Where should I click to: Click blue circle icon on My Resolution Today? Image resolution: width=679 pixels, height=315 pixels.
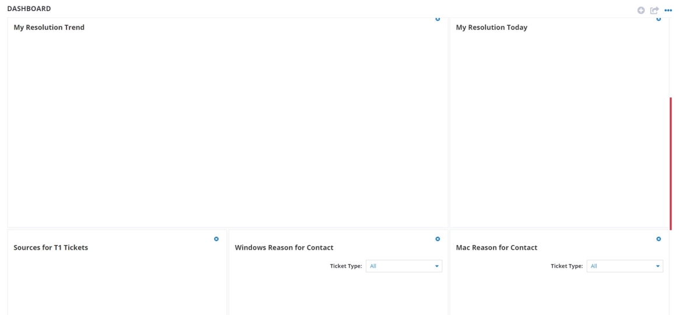tap(659, 19)
